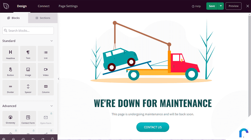
Task: Add a Spacer block
Action: pyautogui.click(x=28, y=88)
